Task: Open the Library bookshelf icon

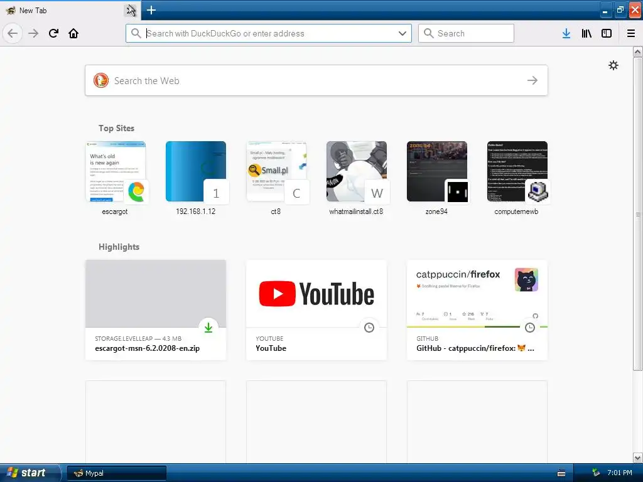Action: coord(586,33)
